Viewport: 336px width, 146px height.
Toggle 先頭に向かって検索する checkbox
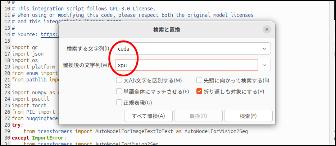(199, 80)
